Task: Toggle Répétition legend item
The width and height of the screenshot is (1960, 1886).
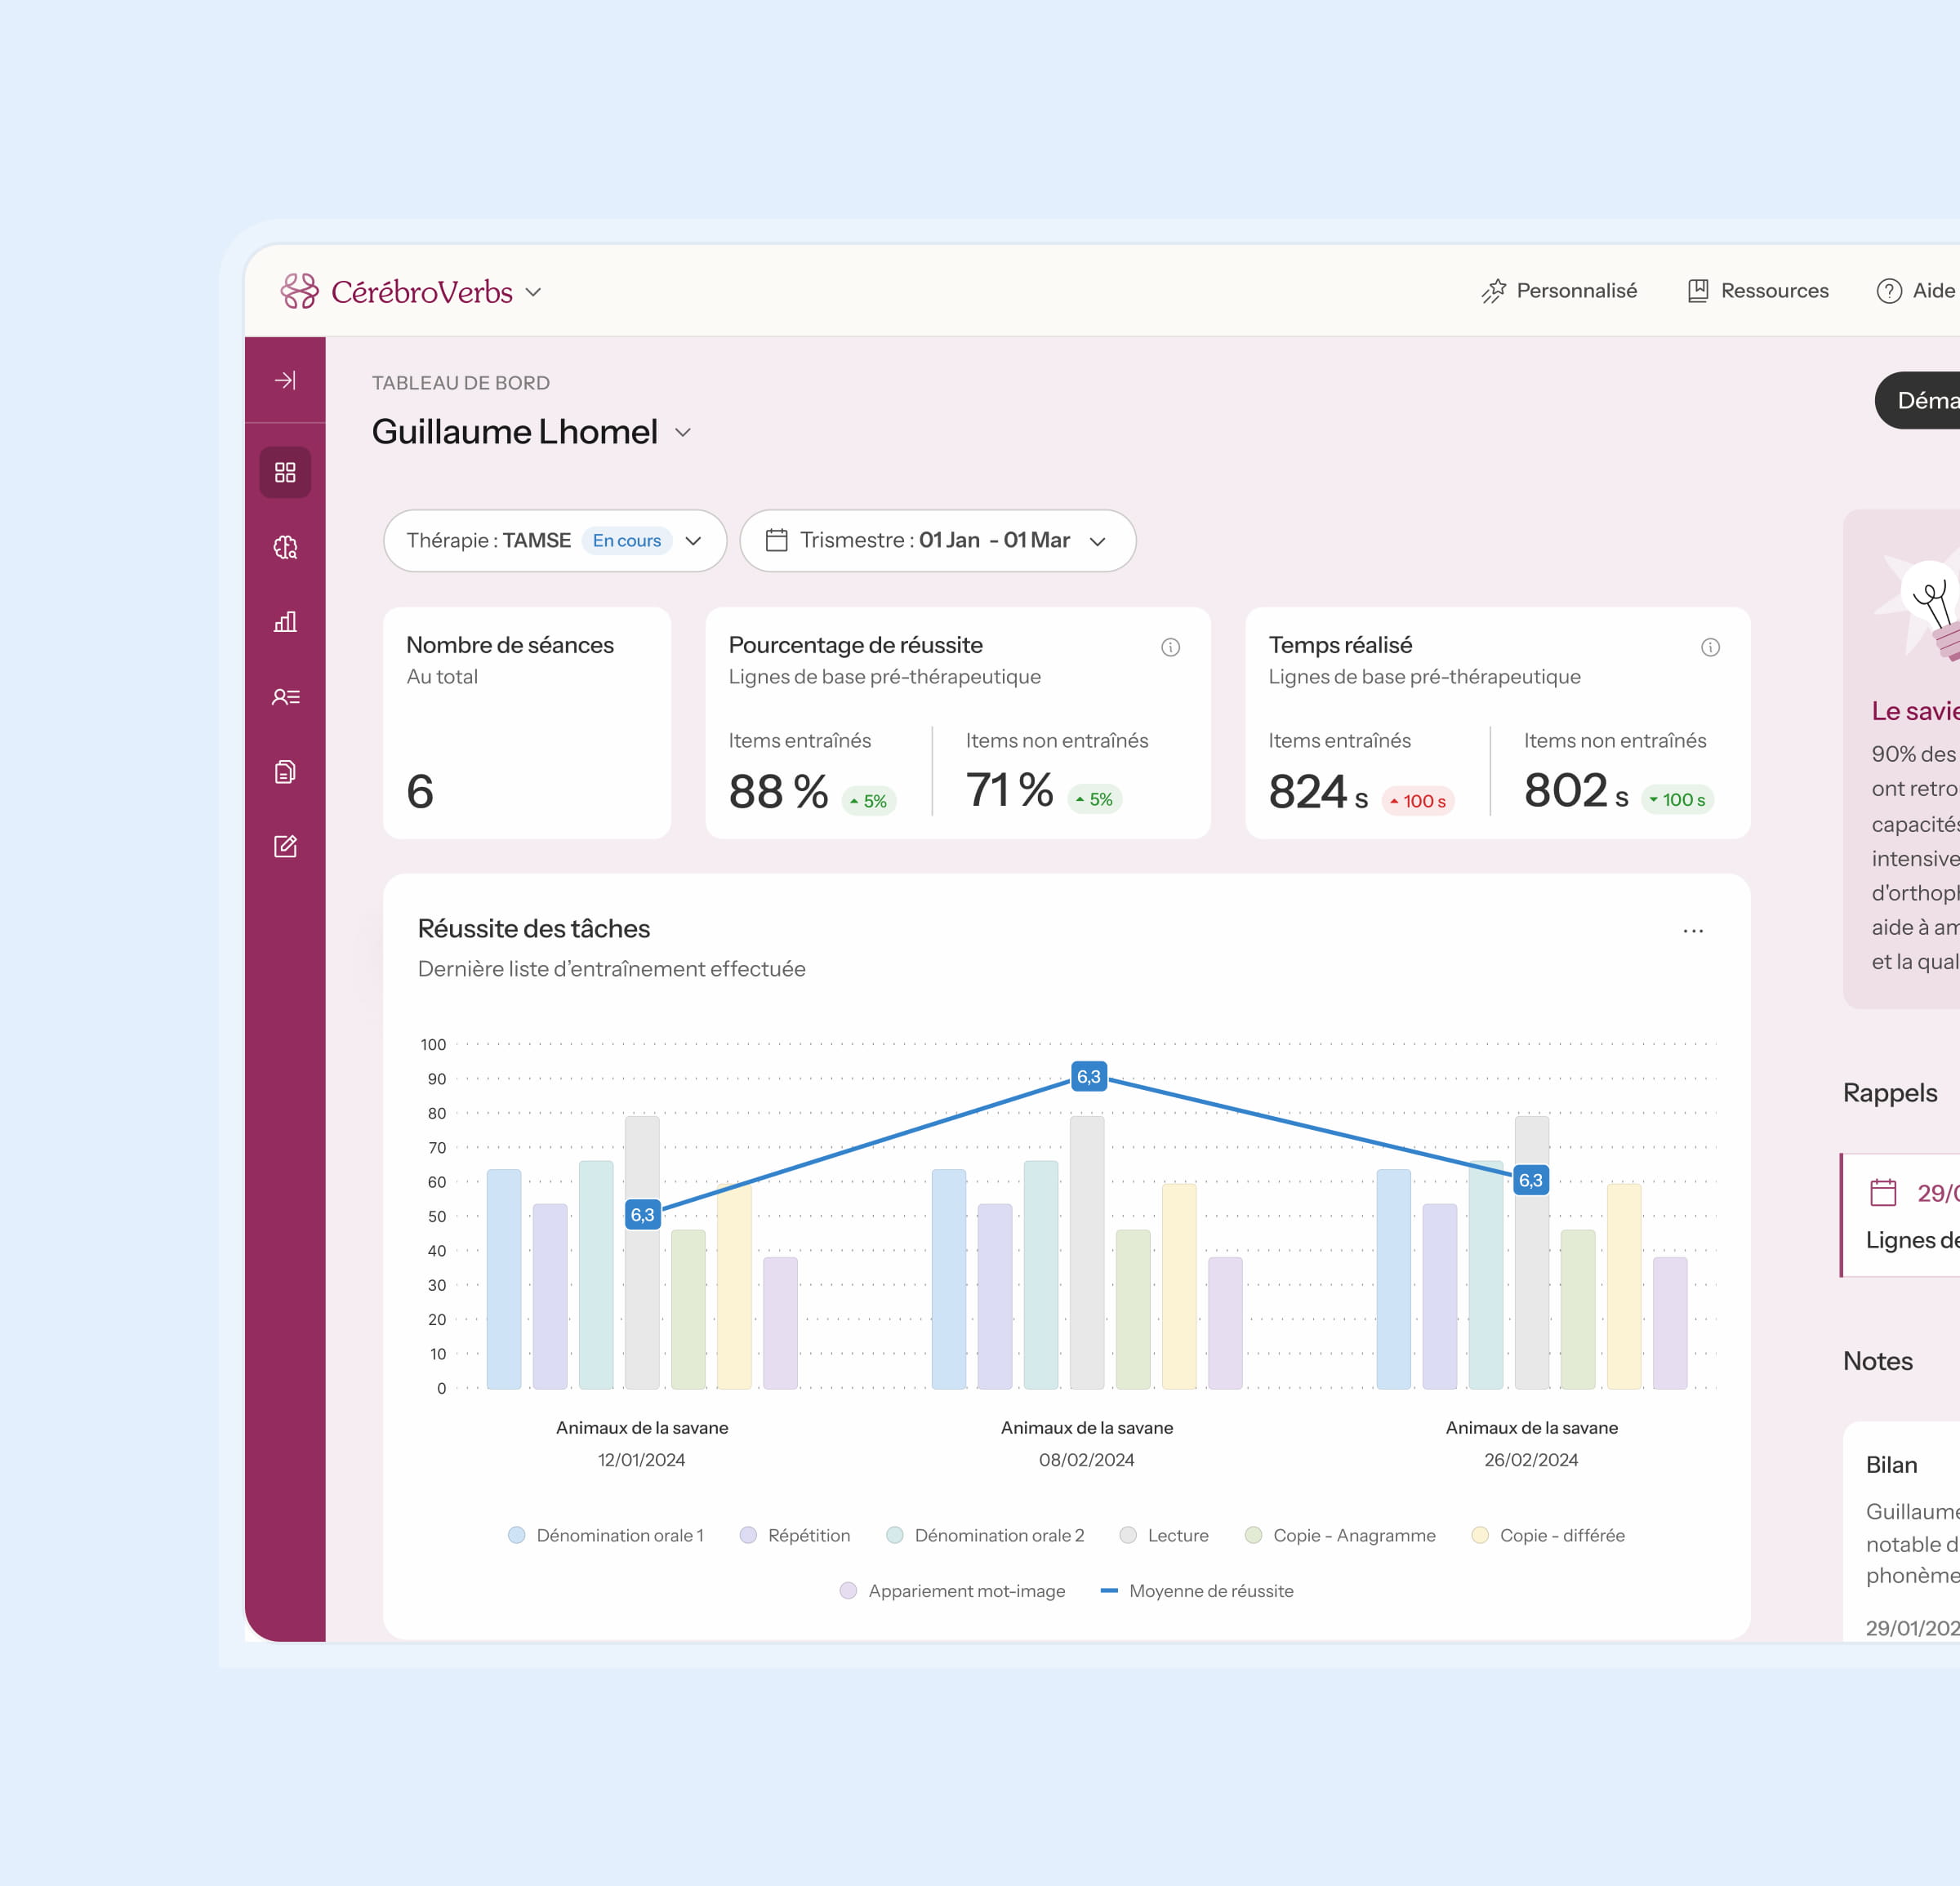Action: coord(795,1535)
